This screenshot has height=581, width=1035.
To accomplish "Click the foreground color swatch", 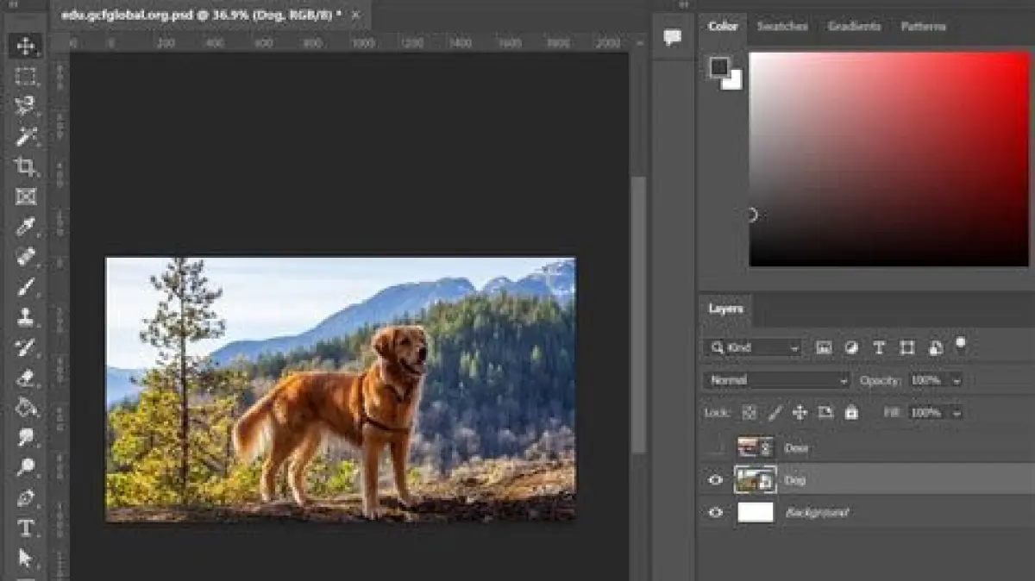I will click(719, 66).
